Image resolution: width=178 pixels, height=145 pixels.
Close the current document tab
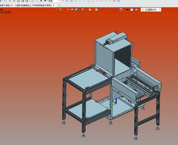[54, 5]
